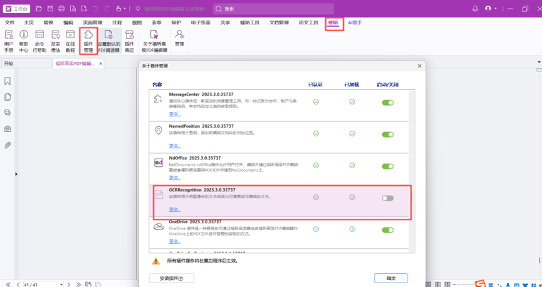542x287 pixels.
Task: Click the 搜索 search field
Action: [x=273, y=9]
